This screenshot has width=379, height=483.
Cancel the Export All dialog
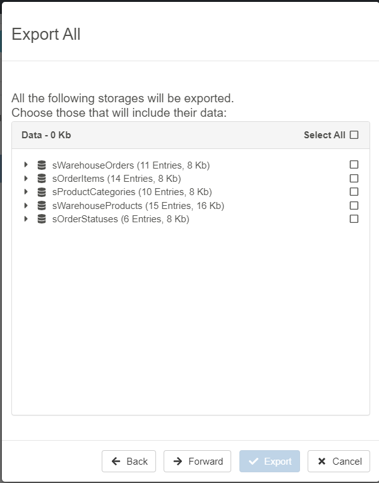tap(339, 462)
